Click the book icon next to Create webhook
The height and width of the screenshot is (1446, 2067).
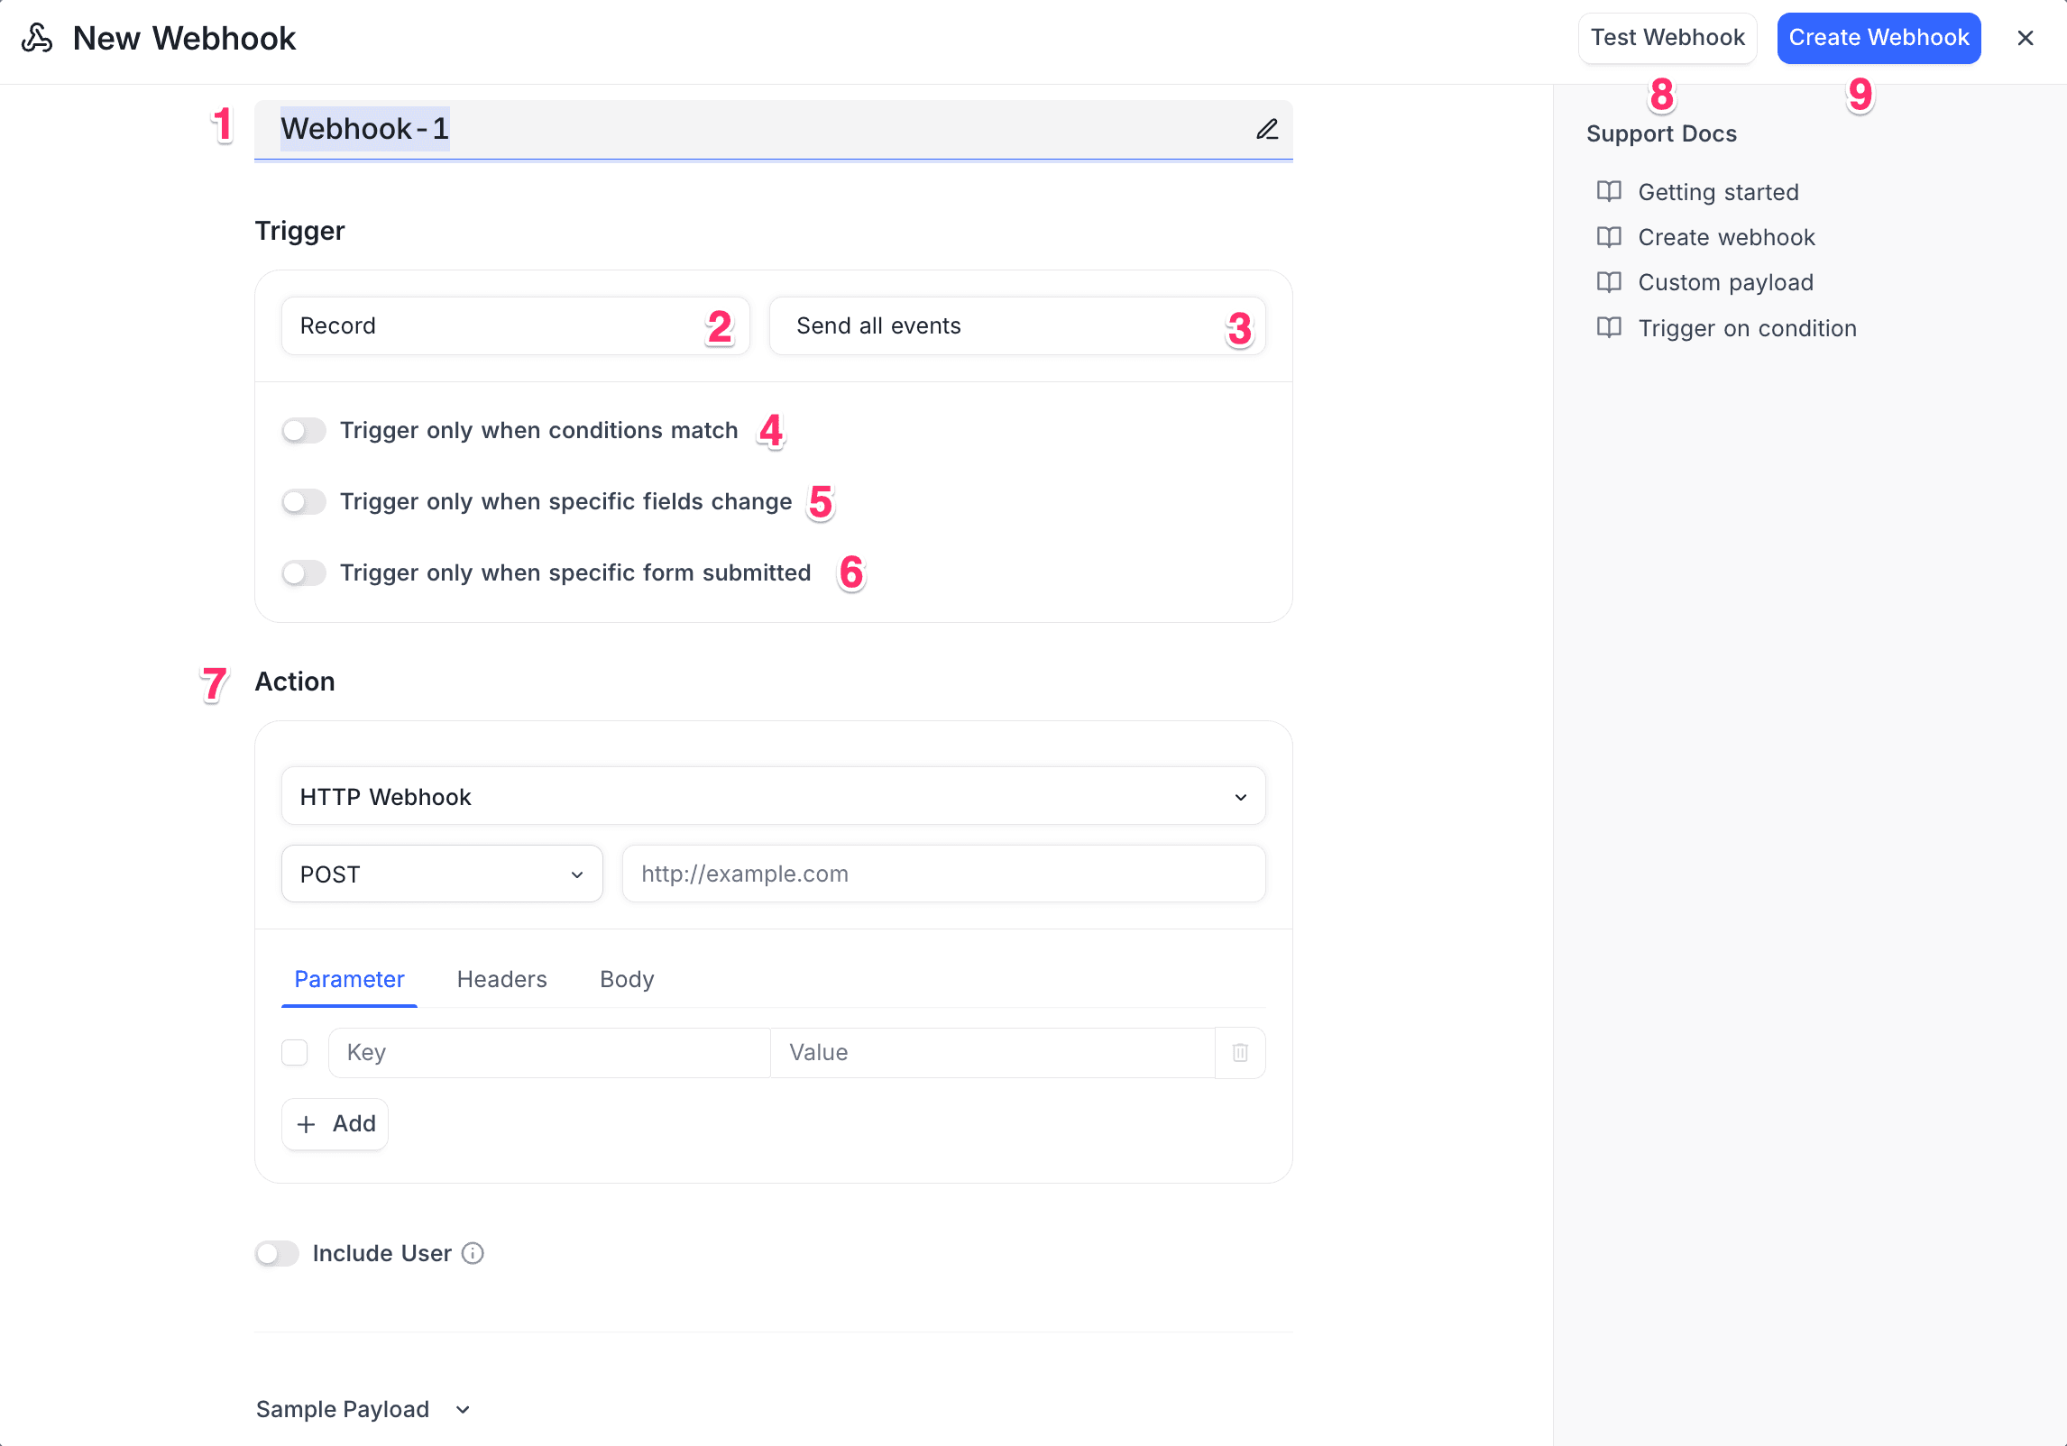point(1609,237)
